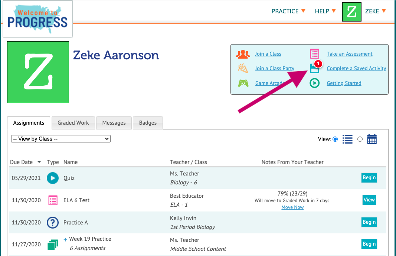Click the Type column header
Viewport: 396px width, 256px height.
point(53,162)
